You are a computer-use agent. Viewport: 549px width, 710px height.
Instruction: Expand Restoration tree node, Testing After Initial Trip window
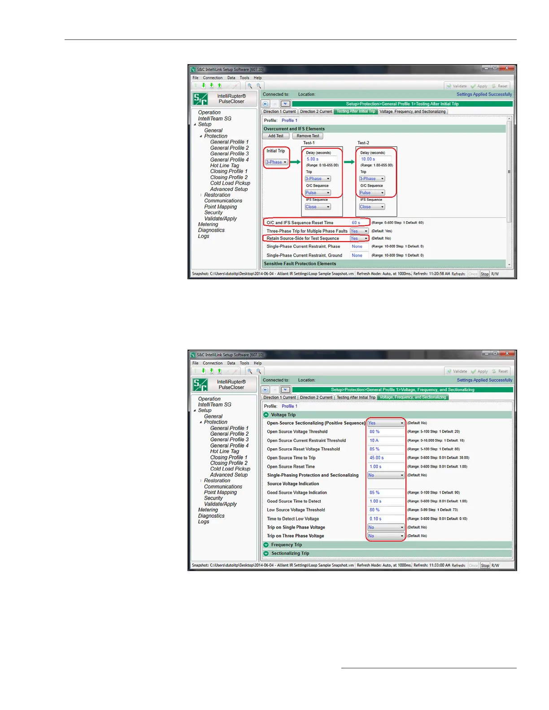[201, 195]
